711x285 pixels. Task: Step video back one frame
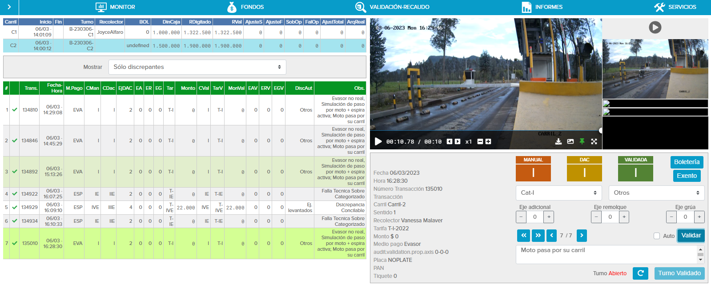pyautogui.click(x=450, y=141)
